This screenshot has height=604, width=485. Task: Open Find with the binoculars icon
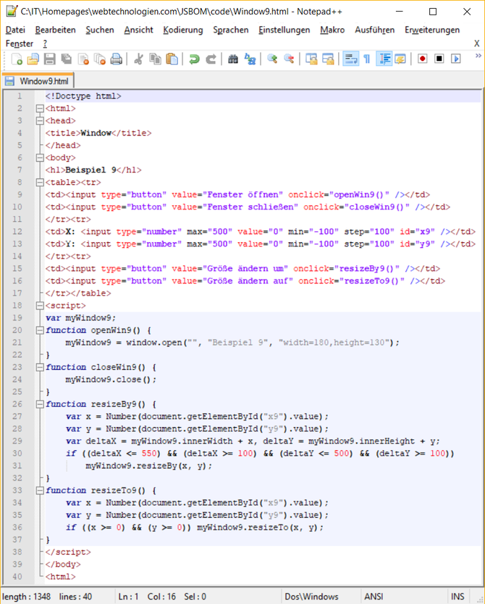click(x=233, y=59)
